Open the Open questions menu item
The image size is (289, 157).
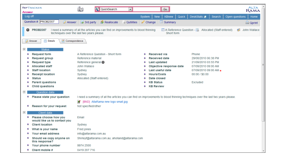tap(236, 16)
